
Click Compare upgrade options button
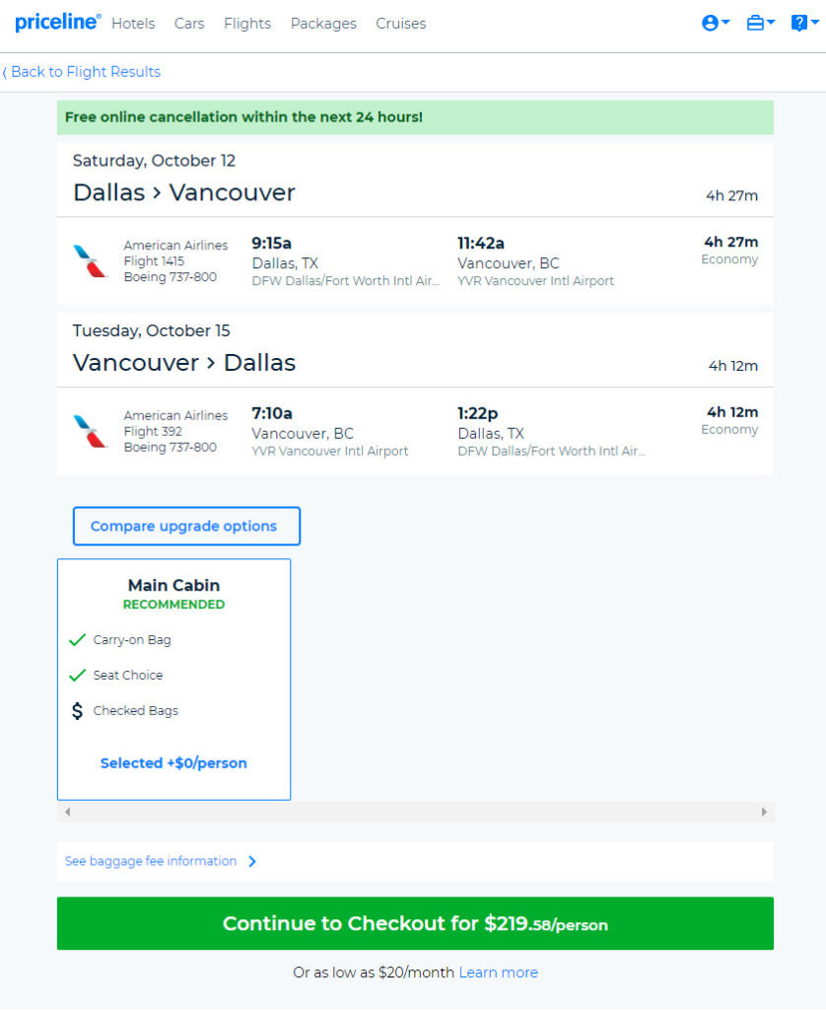[186, 527]
